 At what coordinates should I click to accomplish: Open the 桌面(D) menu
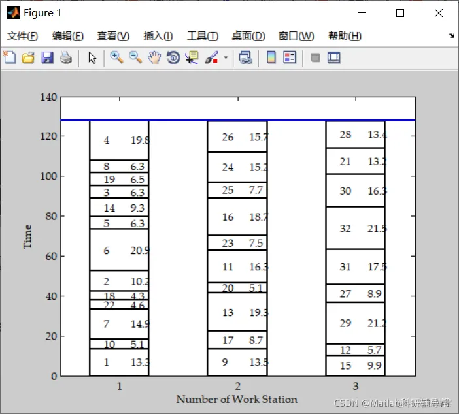tap(248, 36)
